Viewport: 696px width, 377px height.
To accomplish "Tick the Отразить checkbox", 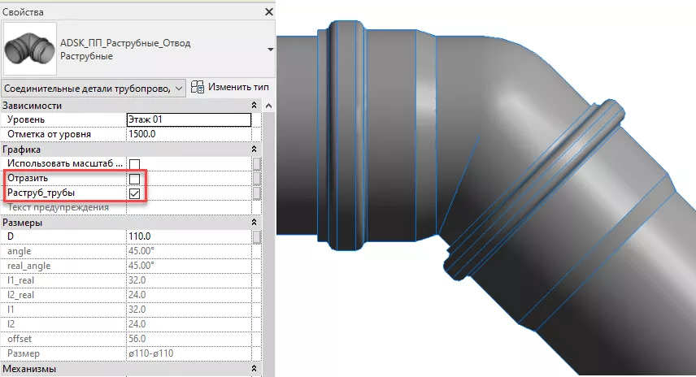I will point(135,179).
